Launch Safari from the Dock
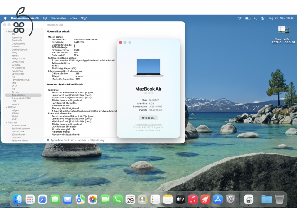The image size is (297, 223). [43, 199]
